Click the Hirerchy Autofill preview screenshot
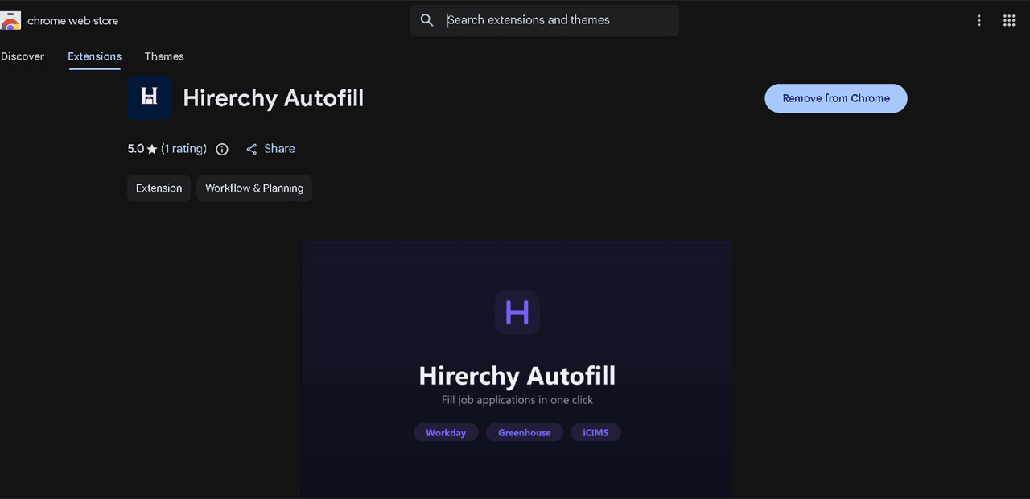This screenshot has width=1030, height=499. point(517,369)
